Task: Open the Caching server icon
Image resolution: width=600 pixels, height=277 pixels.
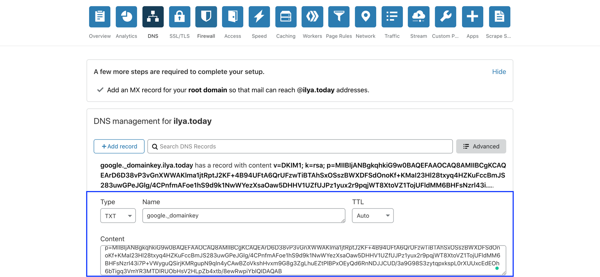Action: (x=286, y=17)
